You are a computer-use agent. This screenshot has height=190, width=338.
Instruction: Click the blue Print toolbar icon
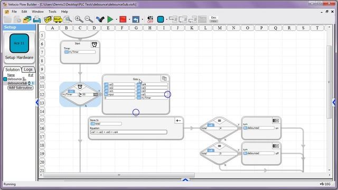tap(37, 20)
